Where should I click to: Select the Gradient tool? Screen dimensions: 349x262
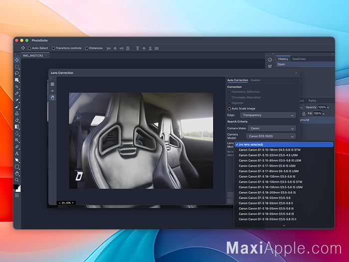(17, 127)
